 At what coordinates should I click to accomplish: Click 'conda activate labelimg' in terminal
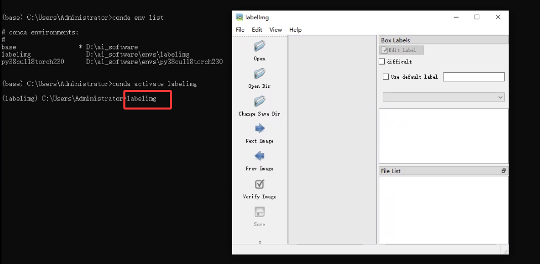[155, 84]
